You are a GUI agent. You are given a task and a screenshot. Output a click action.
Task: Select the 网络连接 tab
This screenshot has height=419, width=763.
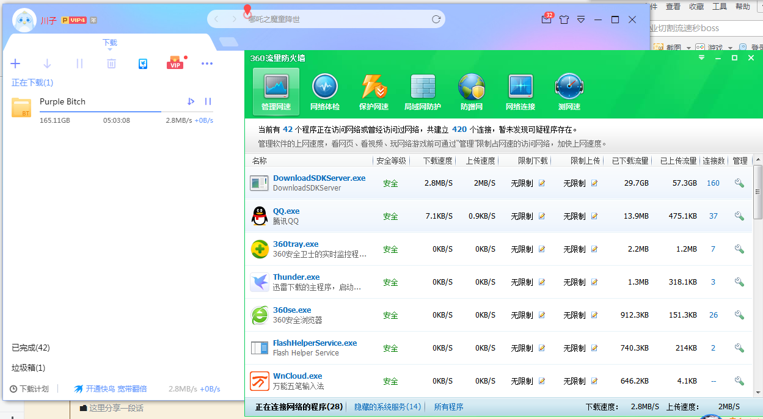[520, 92]
